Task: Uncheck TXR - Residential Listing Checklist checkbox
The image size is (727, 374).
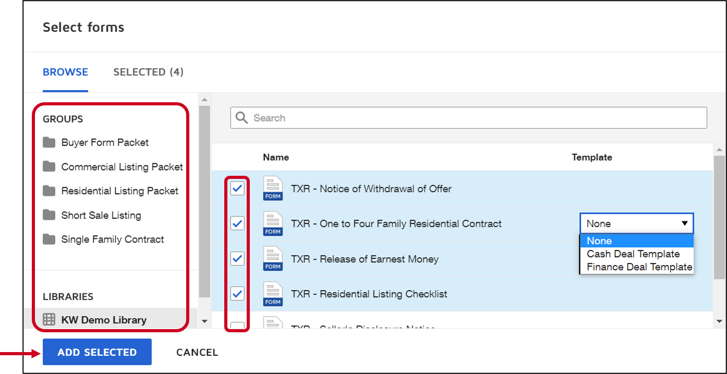Action: pyautogui.click(x=237, y=293)
